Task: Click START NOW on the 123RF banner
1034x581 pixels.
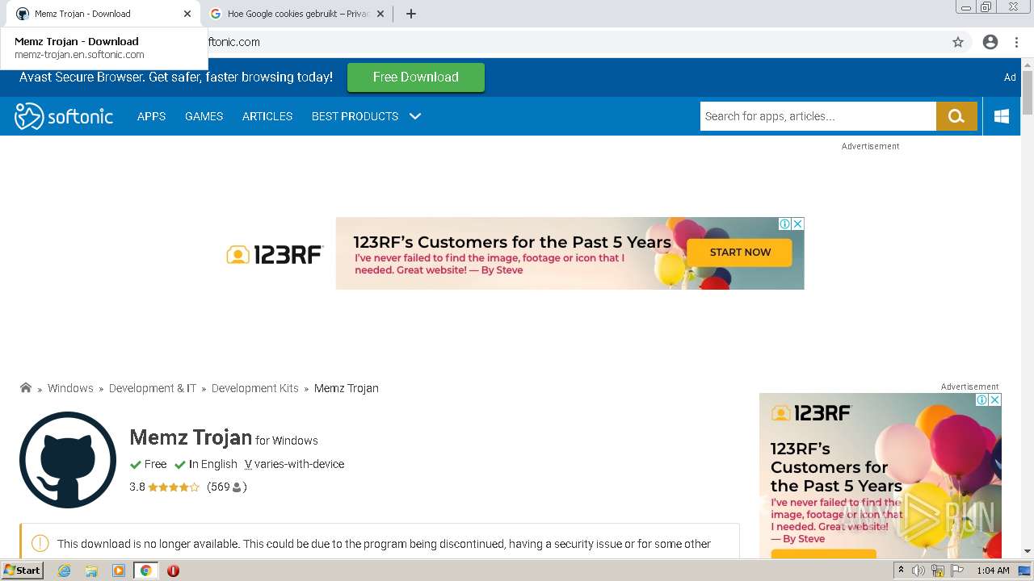Action: [740, 253]
